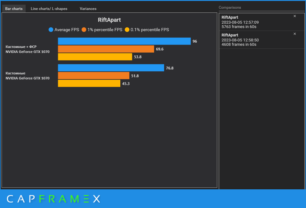Click the orange bar with value 69.6
This screenshot has width=306, height=208.
pos(106,49)
